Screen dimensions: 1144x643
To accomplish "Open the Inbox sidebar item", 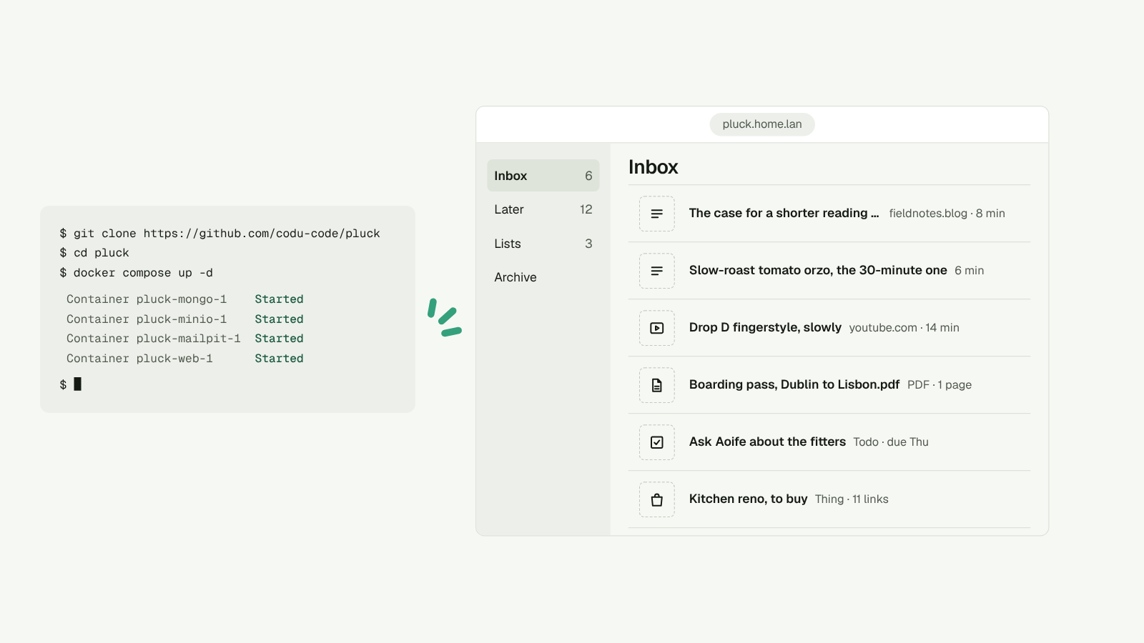I will pos(543,176).
